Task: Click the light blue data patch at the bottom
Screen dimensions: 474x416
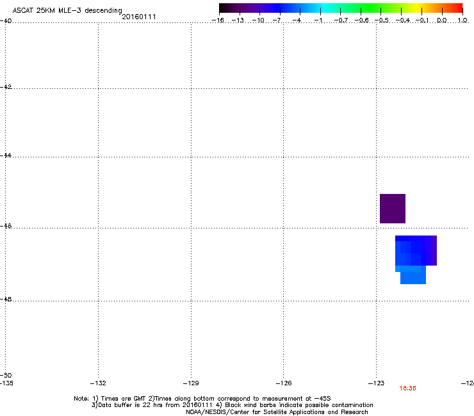Action: (x=413, y=275)
